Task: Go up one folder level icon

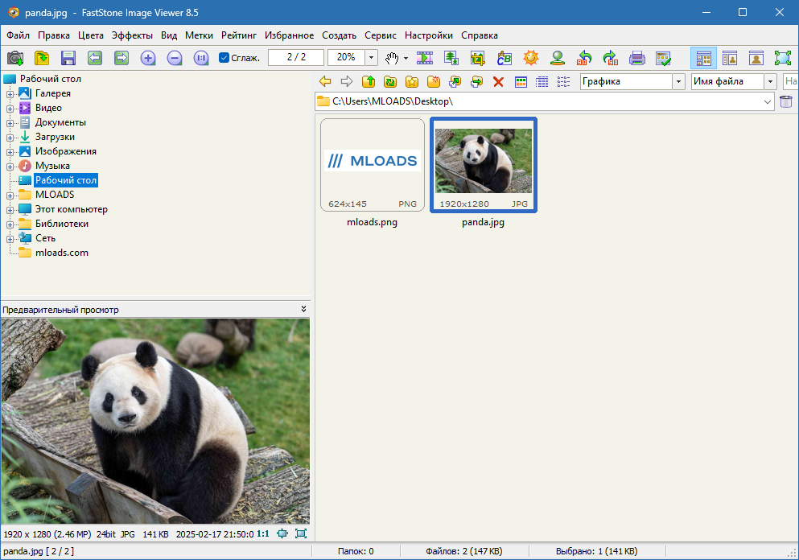Action: pos(369,81)
